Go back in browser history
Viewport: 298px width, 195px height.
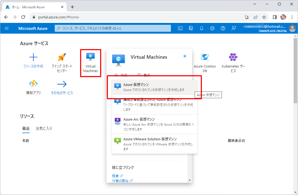click(6, 17)
